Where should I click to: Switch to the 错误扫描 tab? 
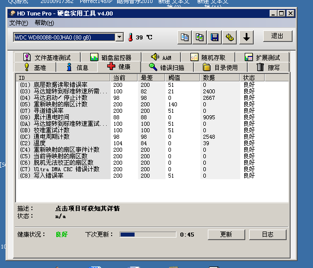tap(167, 67)
